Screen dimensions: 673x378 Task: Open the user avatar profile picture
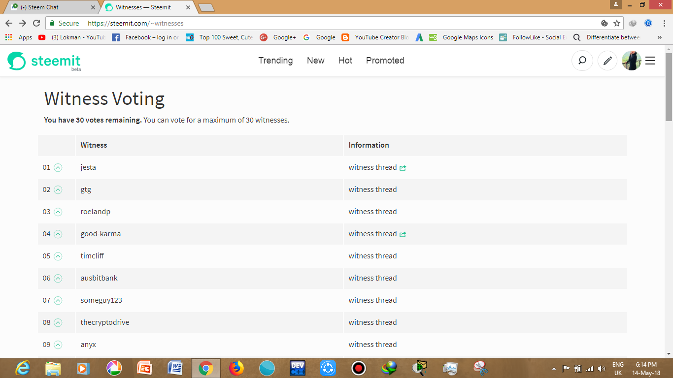point(631,61)
